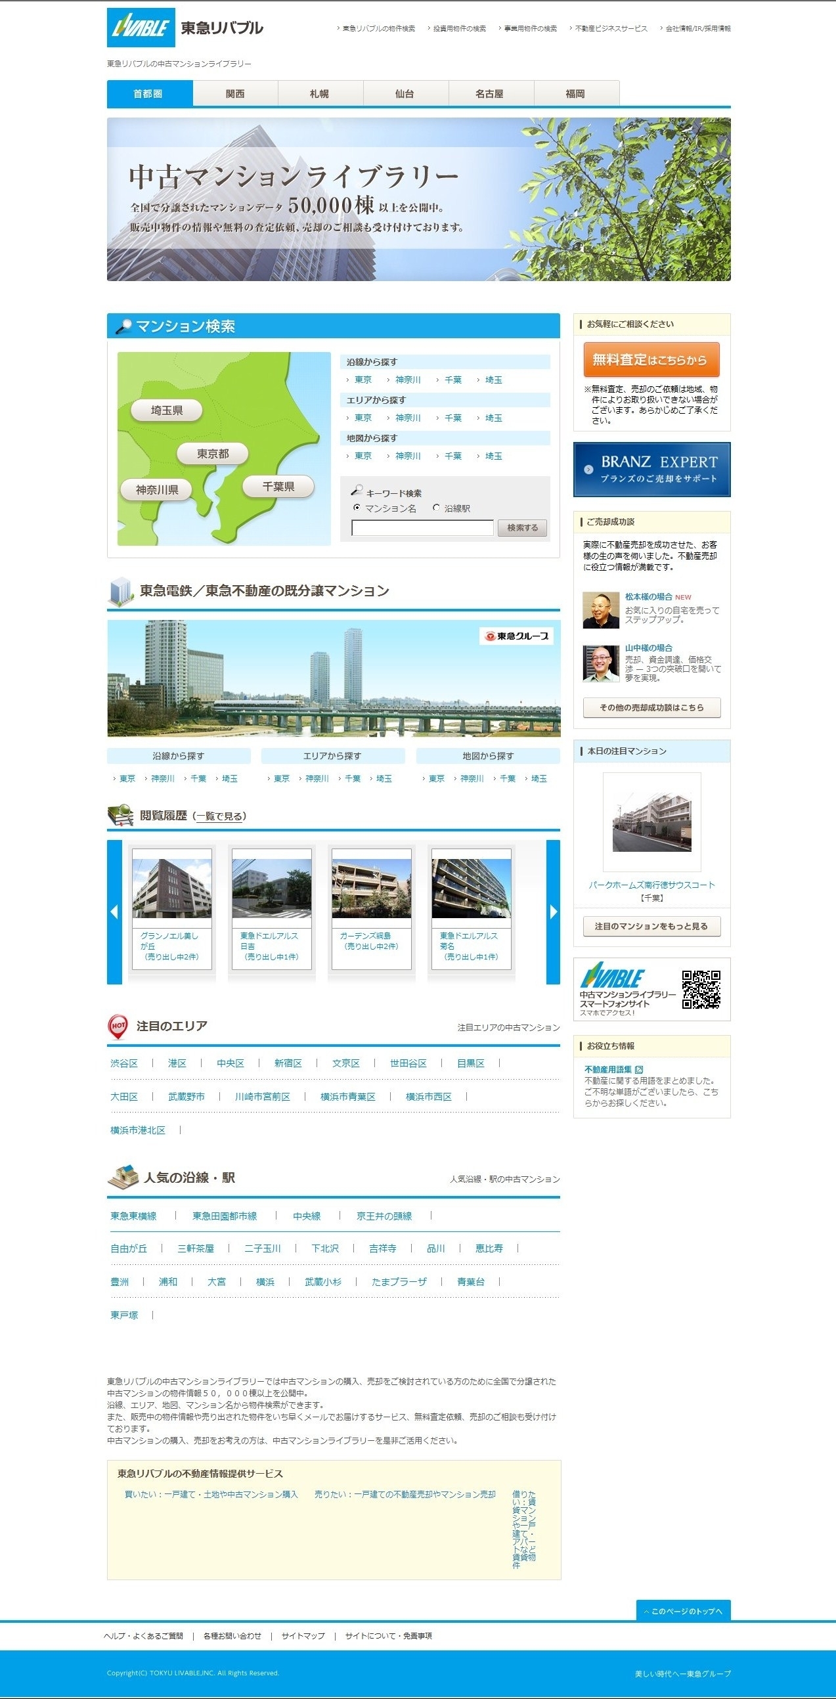Select 東京都 on the map
The width and height of the screenshot is (836, 1699).
(x=213, y=454)
